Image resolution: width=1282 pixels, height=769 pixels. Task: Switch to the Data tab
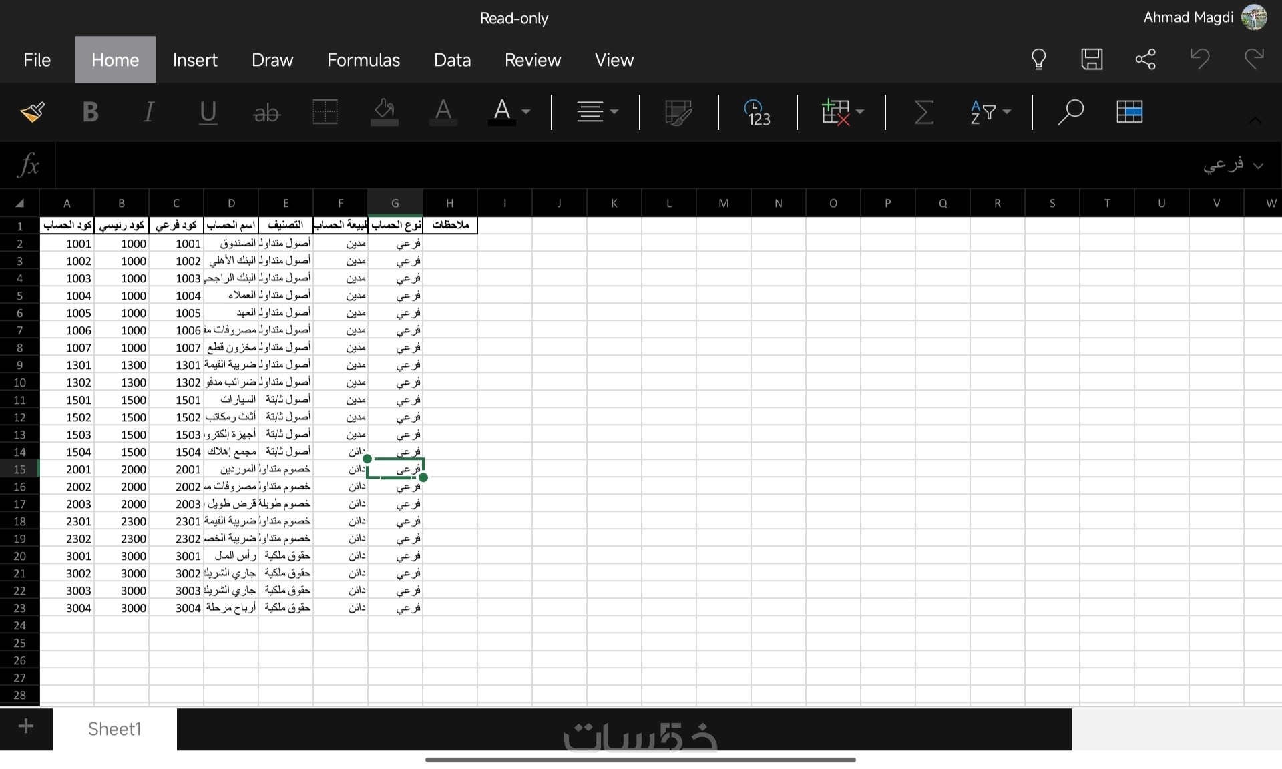point(452,60)
